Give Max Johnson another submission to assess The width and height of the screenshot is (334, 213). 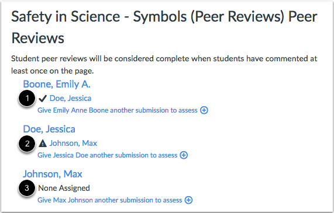(x=110, y=200)
